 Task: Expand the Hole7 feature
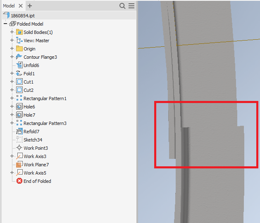[12, 115]
